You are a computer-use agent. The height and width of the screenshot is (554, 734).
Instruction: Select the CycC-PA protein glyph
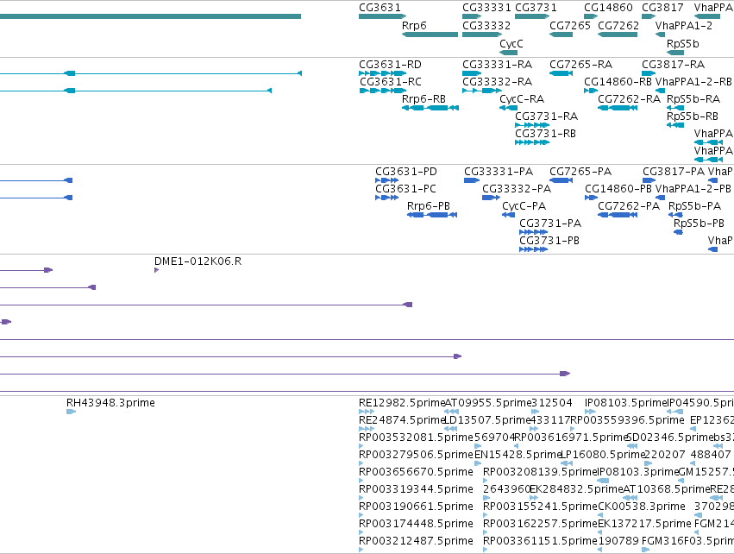pyautogui.click(x=508, y=215)
